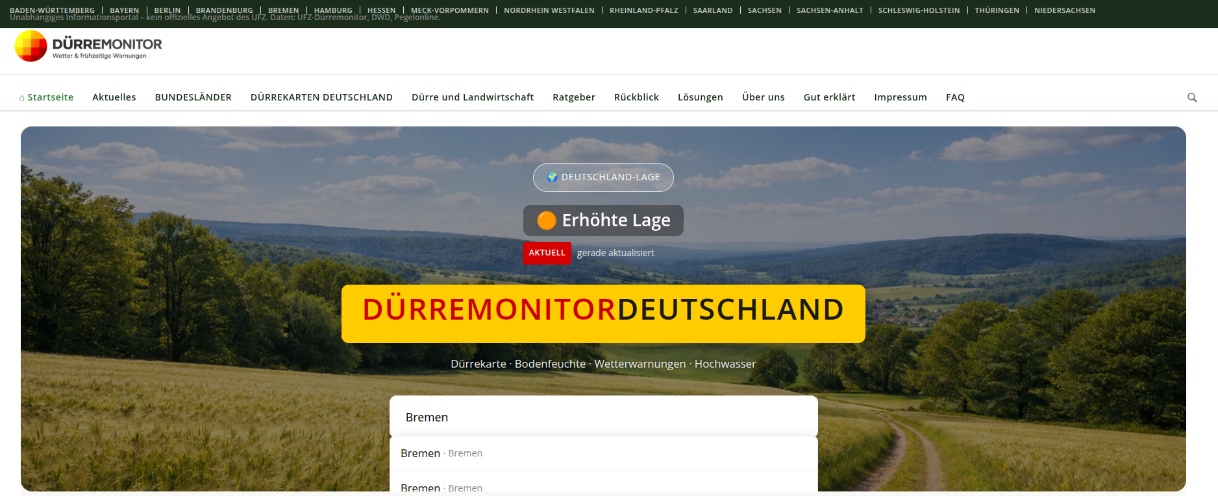Select HESSEN in top bar
The height and width of the screenshot is (496, 1218).
coord(382,10)
